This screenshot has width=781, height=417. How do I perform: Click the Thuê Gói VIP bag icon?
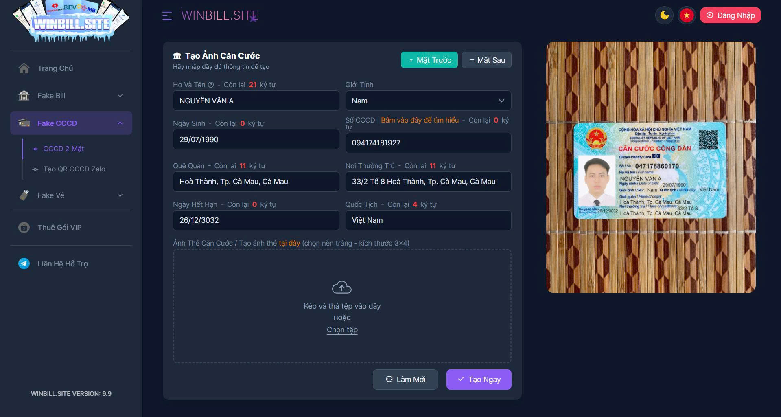tap(24, 227)
